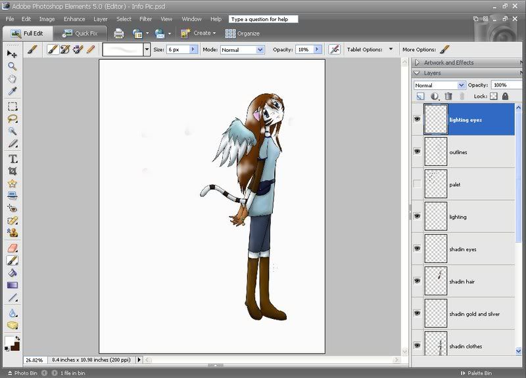Open the Filter menu

145,19
